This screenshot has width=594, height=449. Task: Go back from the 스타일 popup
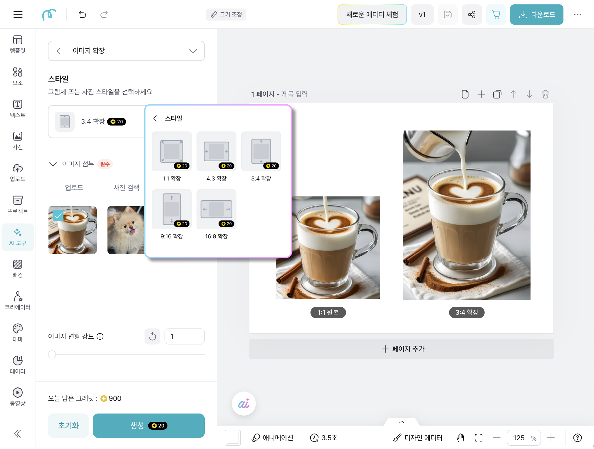click(155, 118)
